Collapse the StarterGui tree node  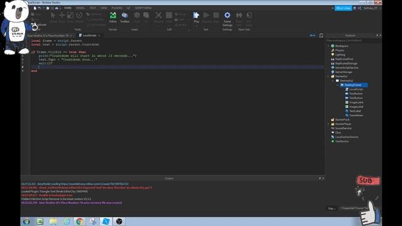click(x=329, y=77)
